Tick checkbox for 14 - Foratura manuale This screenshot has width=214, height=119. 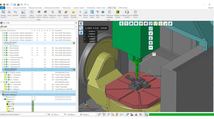pos(3,72)
